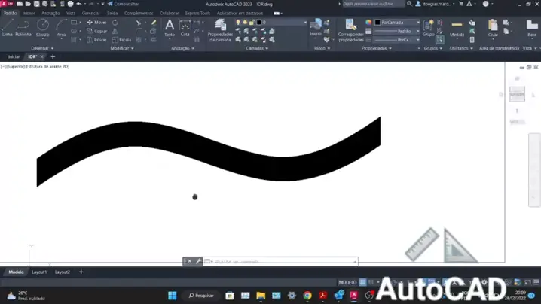The height and width of the screenshot is (304, 541).
Task: Open the PorCamada color dropdown
Action: [x=399, y=23]
